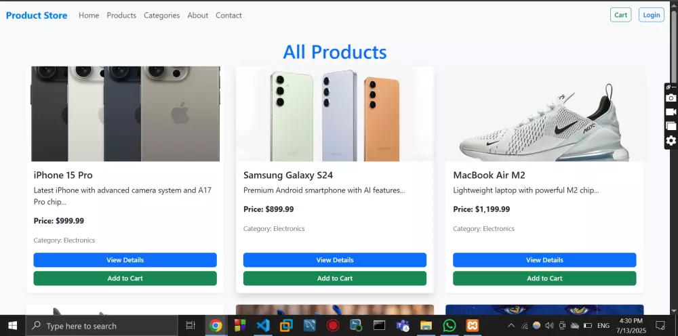Image resolution: width=678 pixels, height=336 pixels.
Task: Click the MacBook Air M2 product image
Action: click(x=544, y=114)
